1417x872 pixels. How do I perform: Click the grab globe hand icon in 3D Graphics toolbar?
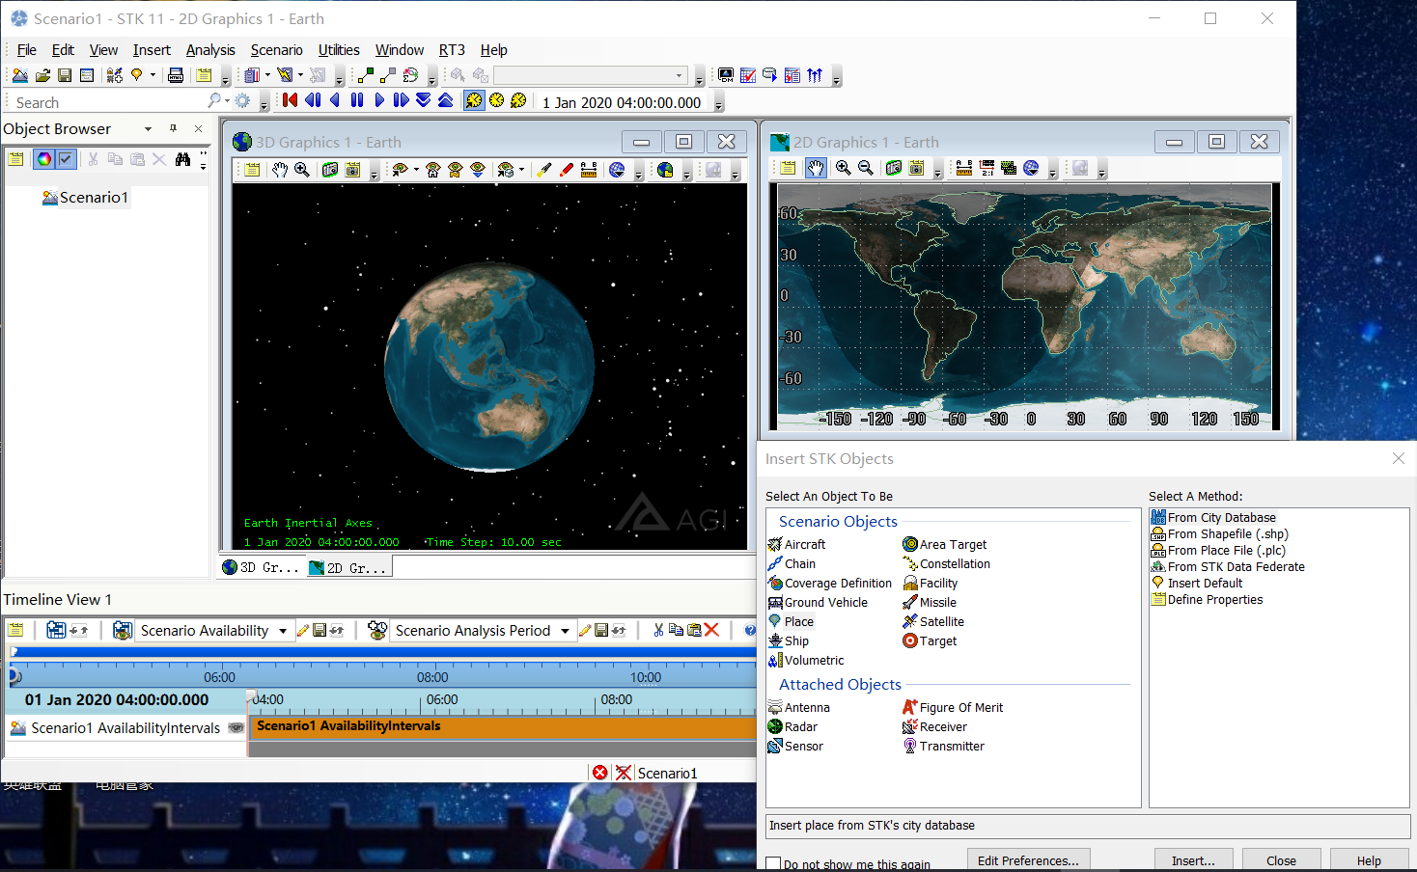tap(280, 170)
